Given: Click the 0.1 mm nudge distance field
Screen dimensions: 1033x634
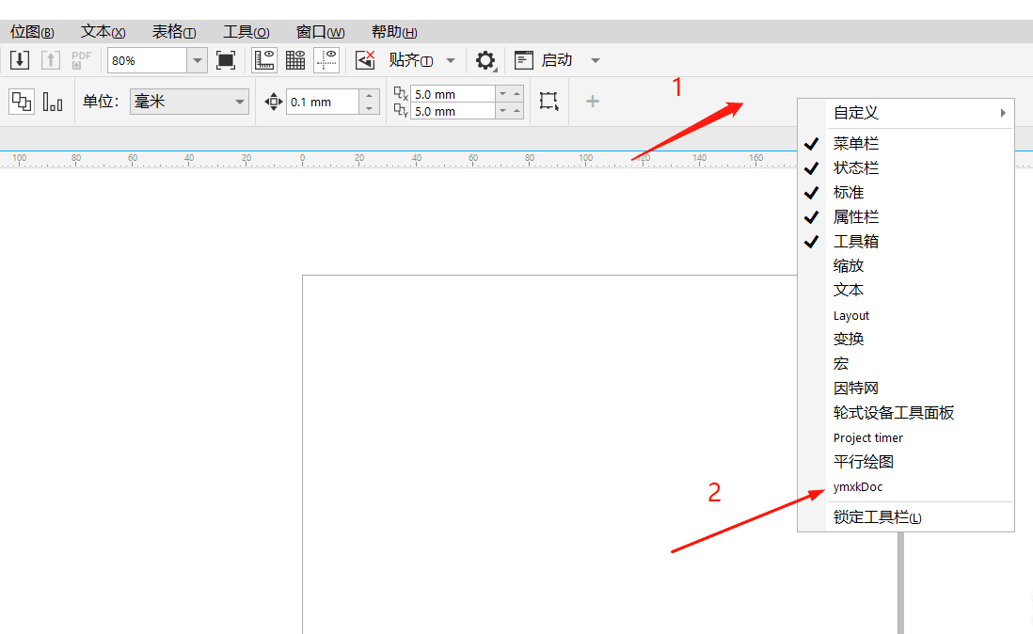Looking at the screenshot, I should (x=323, y=102).
